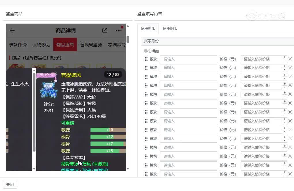294x191 pixels.
Task: Click the 【佩饰适用】人族 line
Action: click(x=79, y=110)
